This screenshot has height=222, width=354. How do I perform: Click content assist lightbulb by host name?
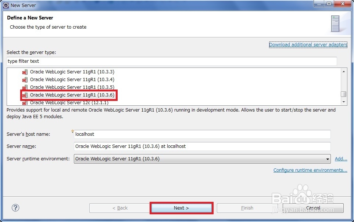click(x=72, y=131)
